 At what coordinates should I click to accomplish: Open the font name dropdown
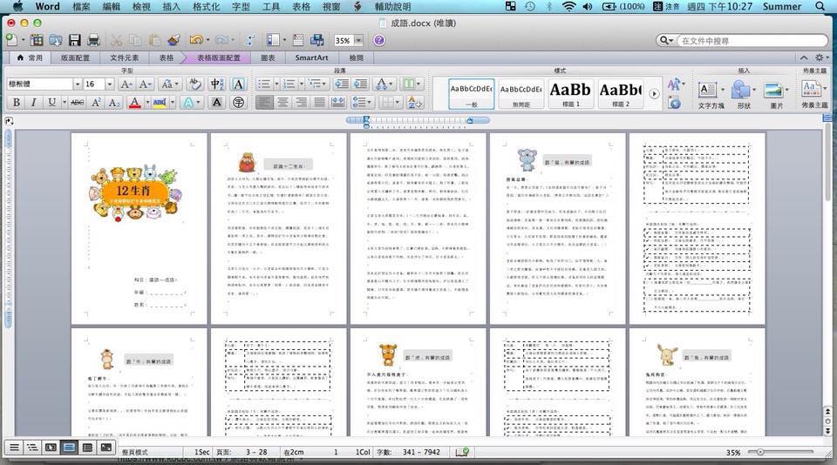coord(76,84)
